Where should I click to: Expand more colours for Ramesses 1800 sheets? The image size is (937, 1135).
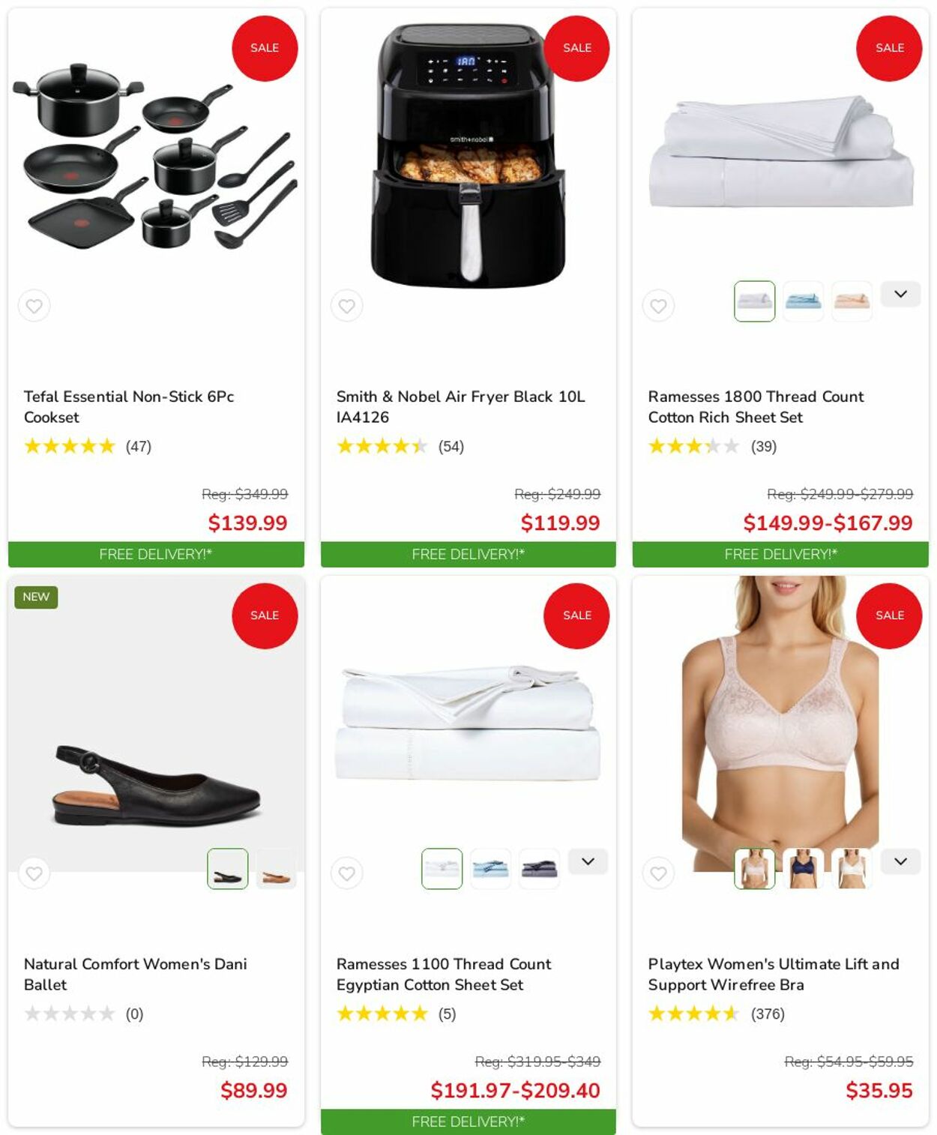(x=900, y=294)
